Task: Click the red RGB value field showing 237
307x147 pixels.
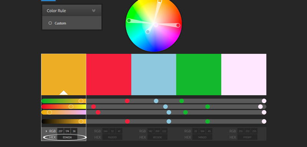Action: click(x=60, y=131)
